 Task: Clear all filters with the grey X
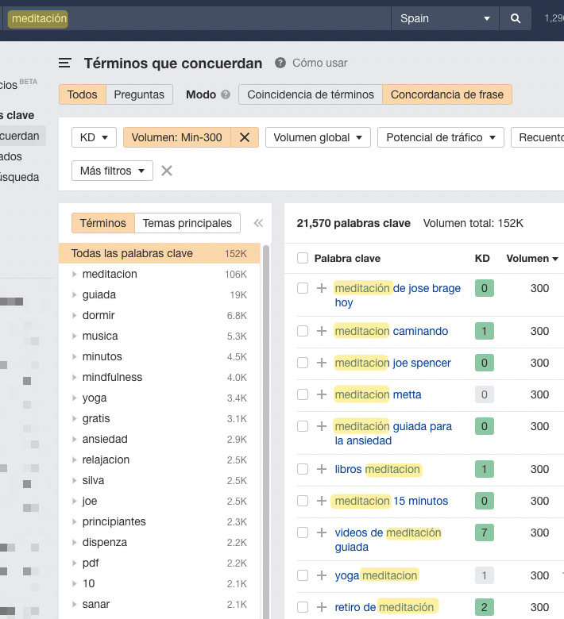[x=167, y=171]
